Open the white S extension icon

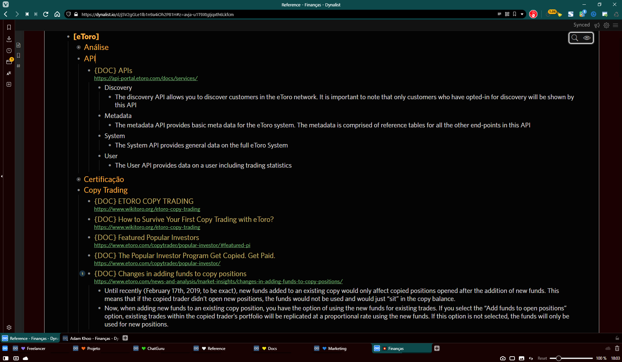tap(571, 14)
